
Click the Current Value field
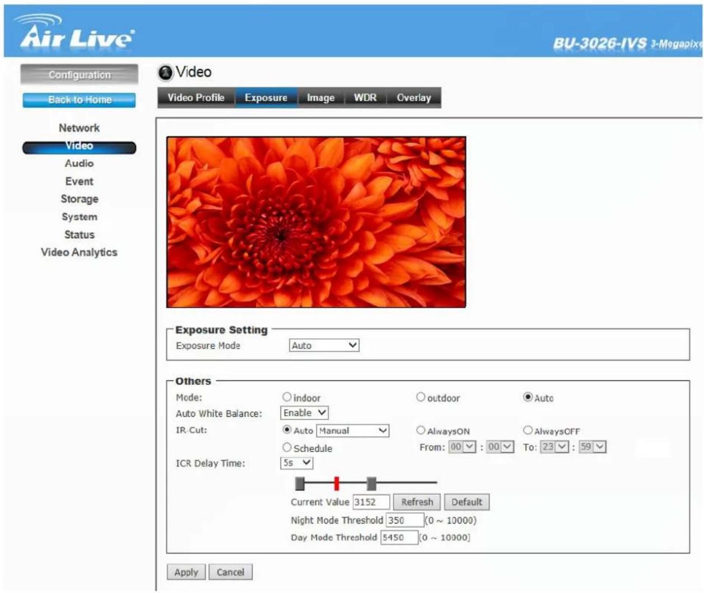pyautogui.click(x=371, y=502)
